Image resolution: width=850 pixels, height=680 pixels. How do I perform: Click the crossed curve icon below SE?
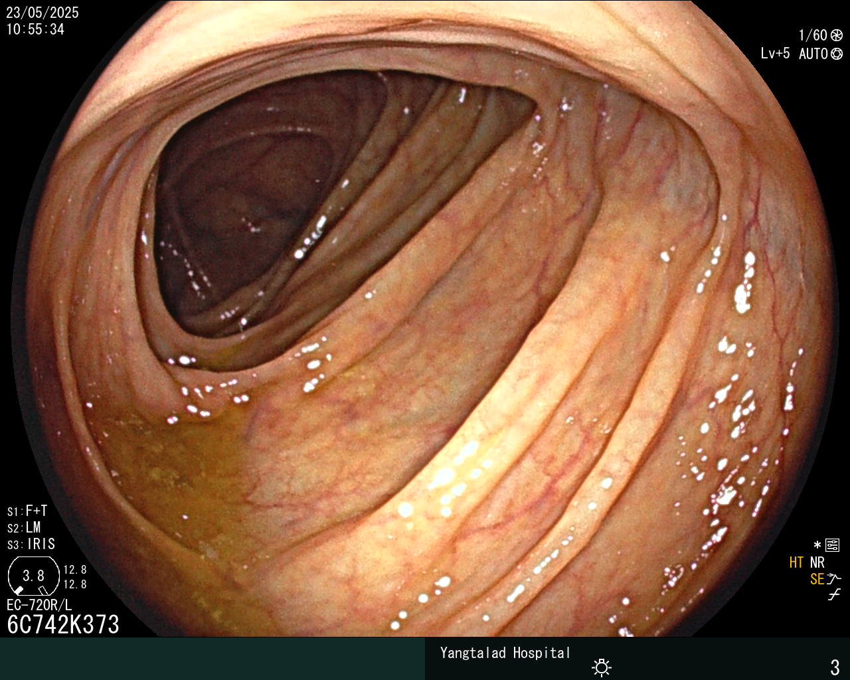[834, 595]
